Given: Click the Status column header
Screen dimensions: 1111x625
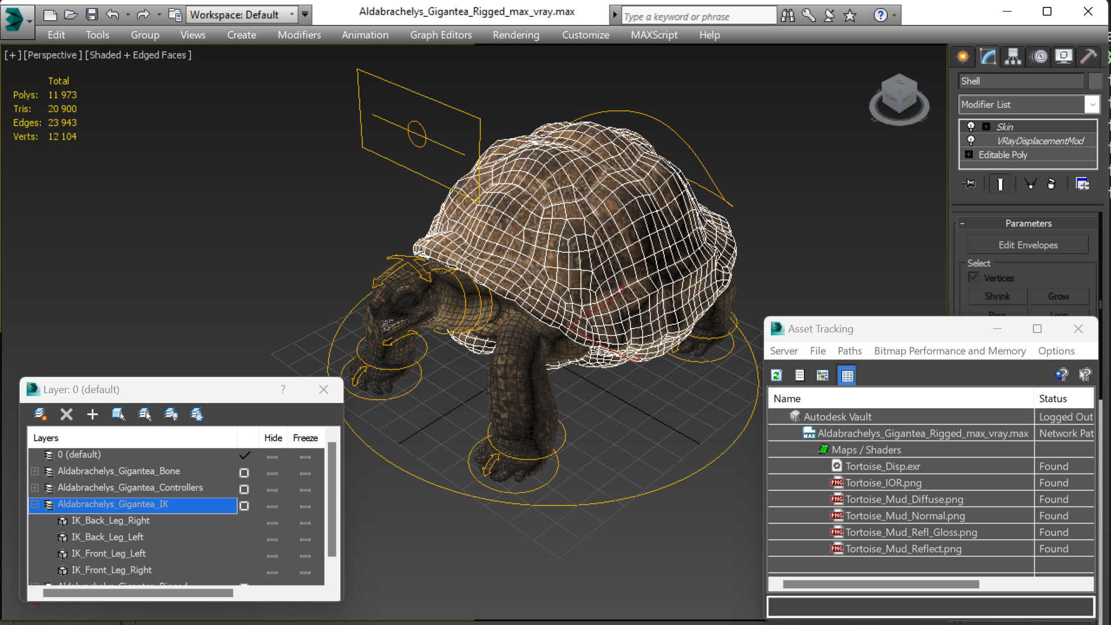Looking at the screenshot, I should (1064, 398).
